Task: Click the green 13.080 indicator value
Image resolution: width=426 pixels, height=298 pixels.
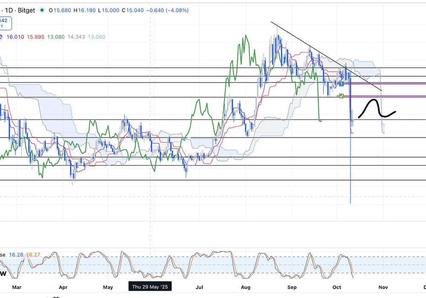Action: click(x=56, y=37)
